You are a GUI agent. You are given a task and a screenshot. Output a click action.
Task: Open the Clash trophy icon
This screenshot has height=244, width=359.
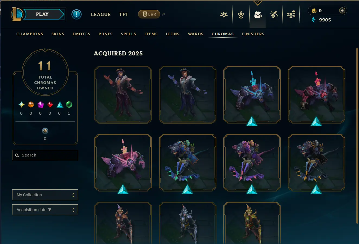pyautogui.click(x=241, y=14)
